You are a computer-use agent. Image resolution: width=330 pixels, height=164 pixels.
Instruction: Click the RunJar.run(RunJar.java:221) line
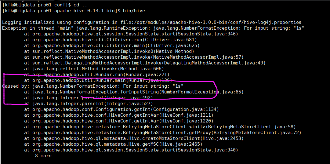[97, 75]
